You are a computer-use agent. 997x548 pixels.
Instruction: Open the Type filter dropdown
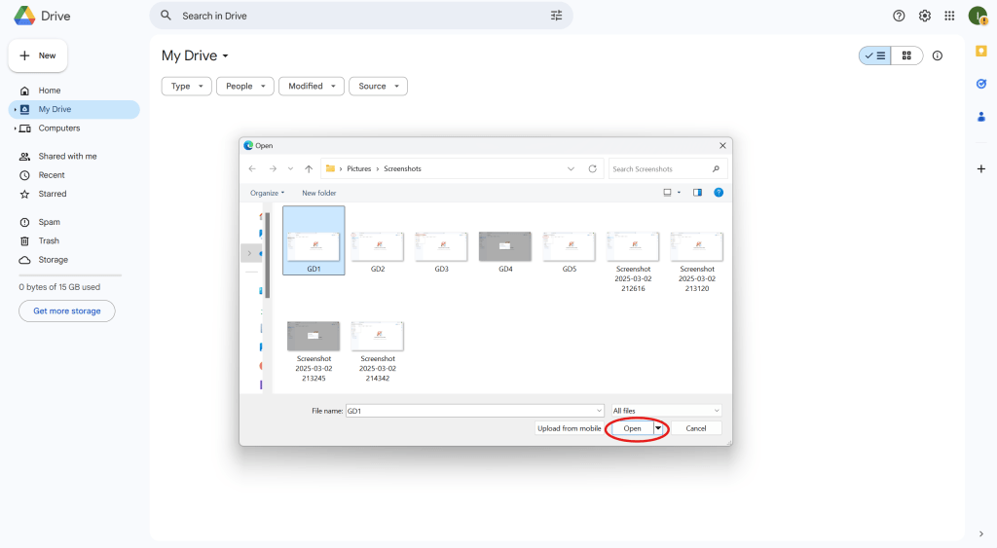(x=187, y=87)
